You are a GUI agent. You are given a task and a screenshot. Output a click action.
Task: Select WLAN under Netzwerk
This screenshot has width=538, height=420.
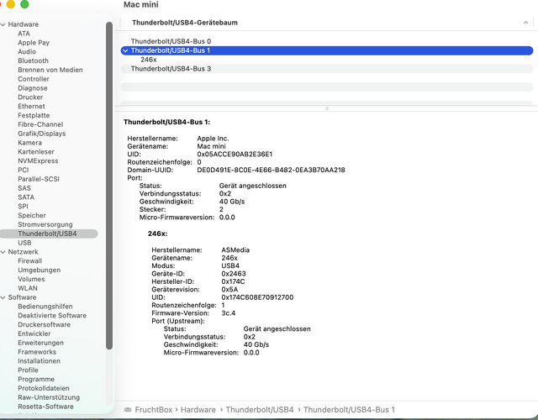pyautogui.click(x=28, y=288)
